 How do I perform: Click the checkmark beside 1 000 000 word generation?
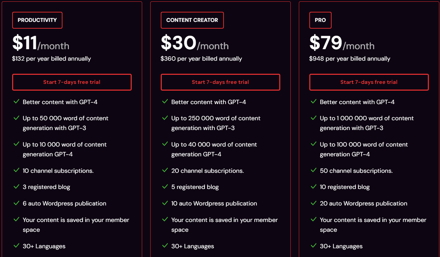click(313, 118)
